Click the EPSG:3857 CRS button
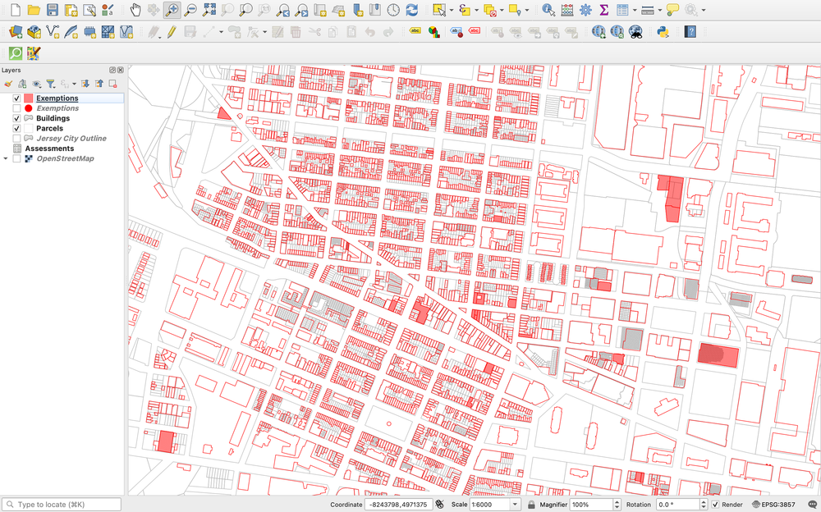The height and width of the screenshot is (512, 821). click(x=782, y=505)
